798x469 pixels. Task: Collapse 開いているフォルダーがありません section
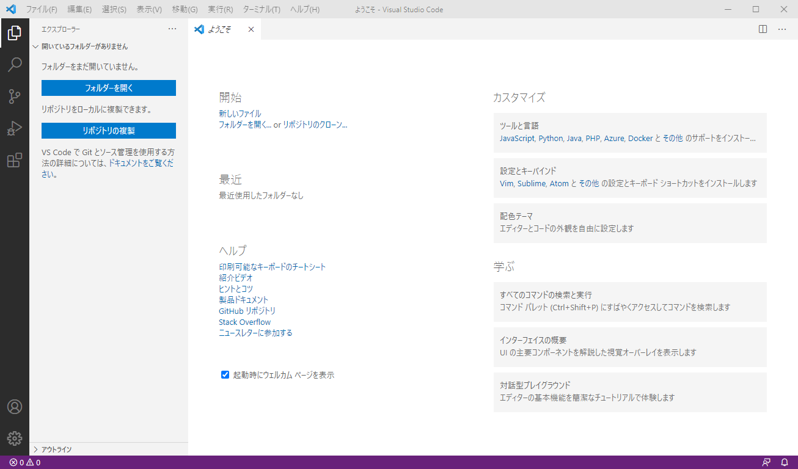coord(109,46)
